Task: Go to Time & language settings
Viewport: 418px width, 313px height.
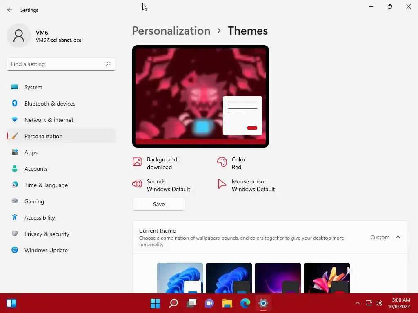Action: (x=61, y=185)
